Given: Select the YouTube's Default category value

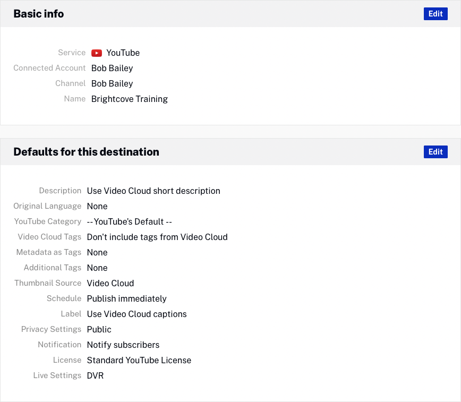Looking at the screenshot, I should coord(130,221).
